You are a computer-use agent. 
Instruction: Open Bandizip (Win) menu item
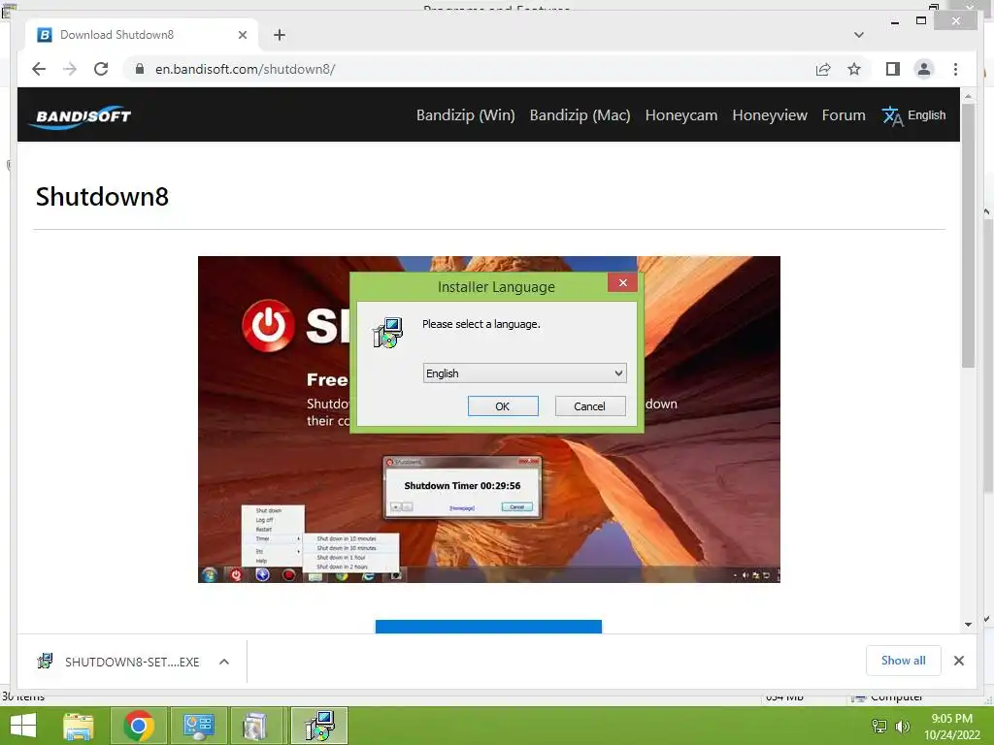click(465, 115)
